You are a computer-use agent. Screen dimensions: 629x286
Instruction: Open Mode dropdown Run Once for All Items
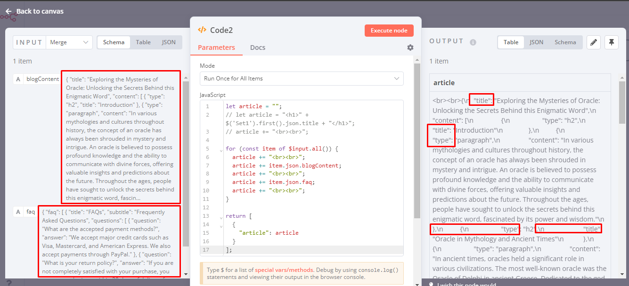point(302,79)
